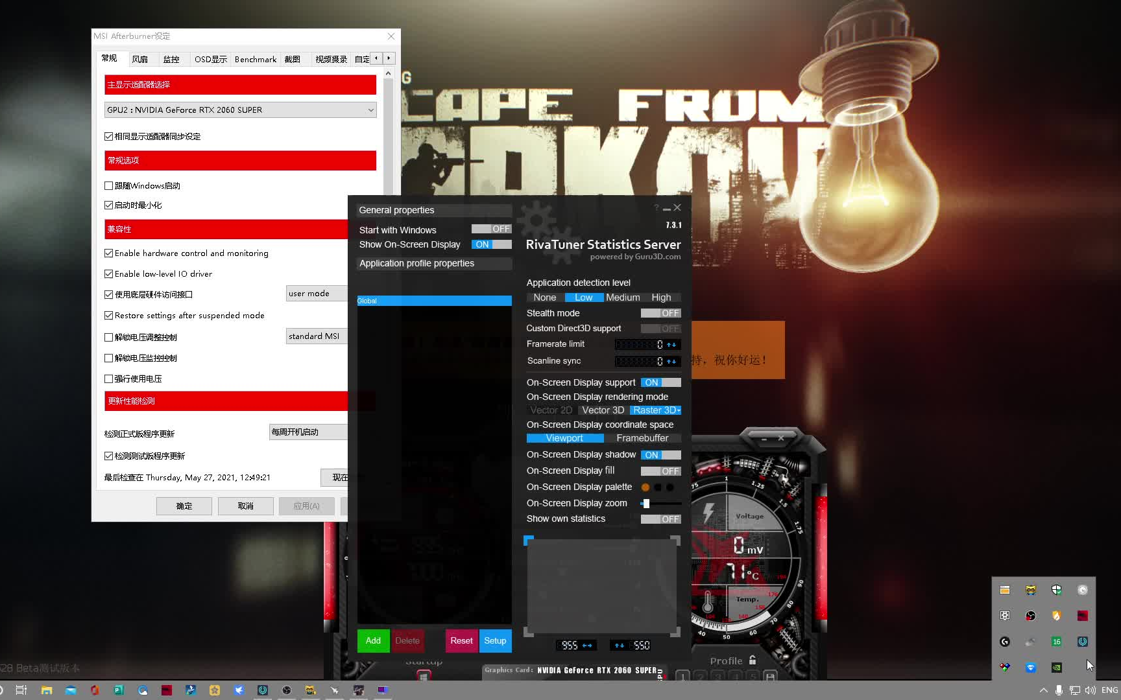Toggle Show own statistics switch

pos(660,519)
